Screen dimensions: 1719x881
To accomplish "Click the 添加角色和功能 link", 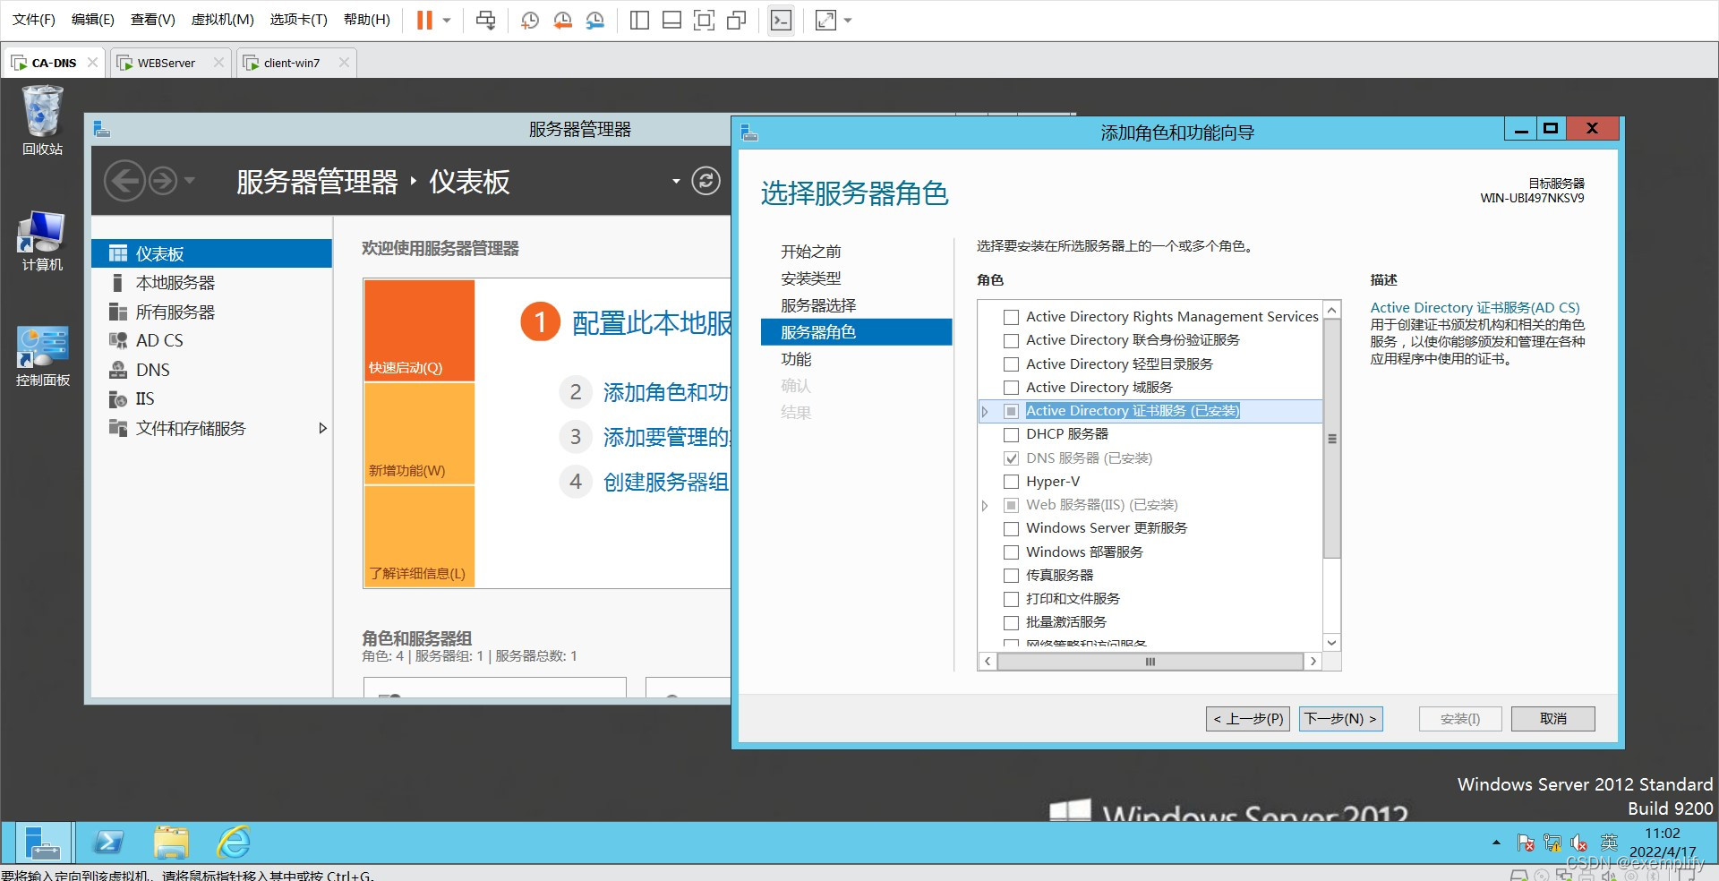I will point(666,392).
